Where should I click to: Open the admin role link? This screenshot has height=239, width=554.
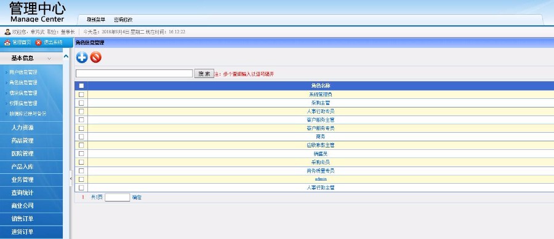321,179
